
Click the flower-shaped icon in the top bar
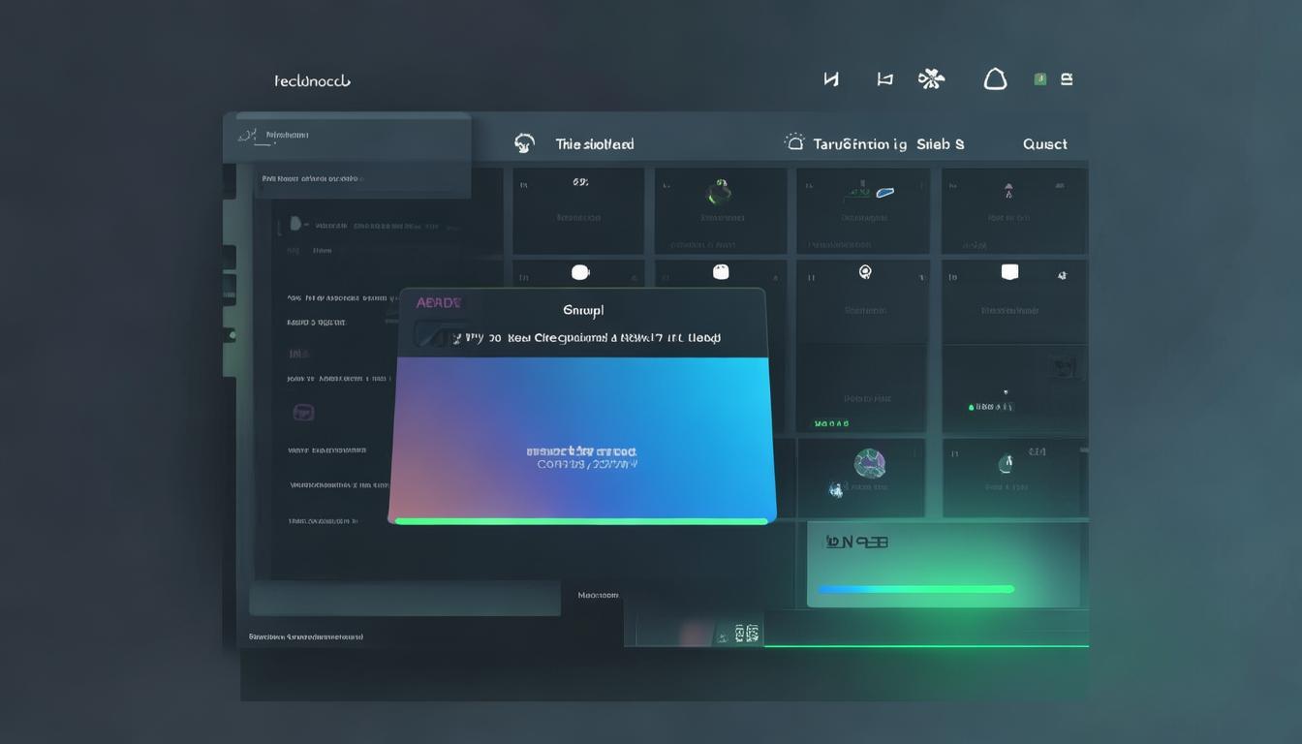(x=931, y=79)
